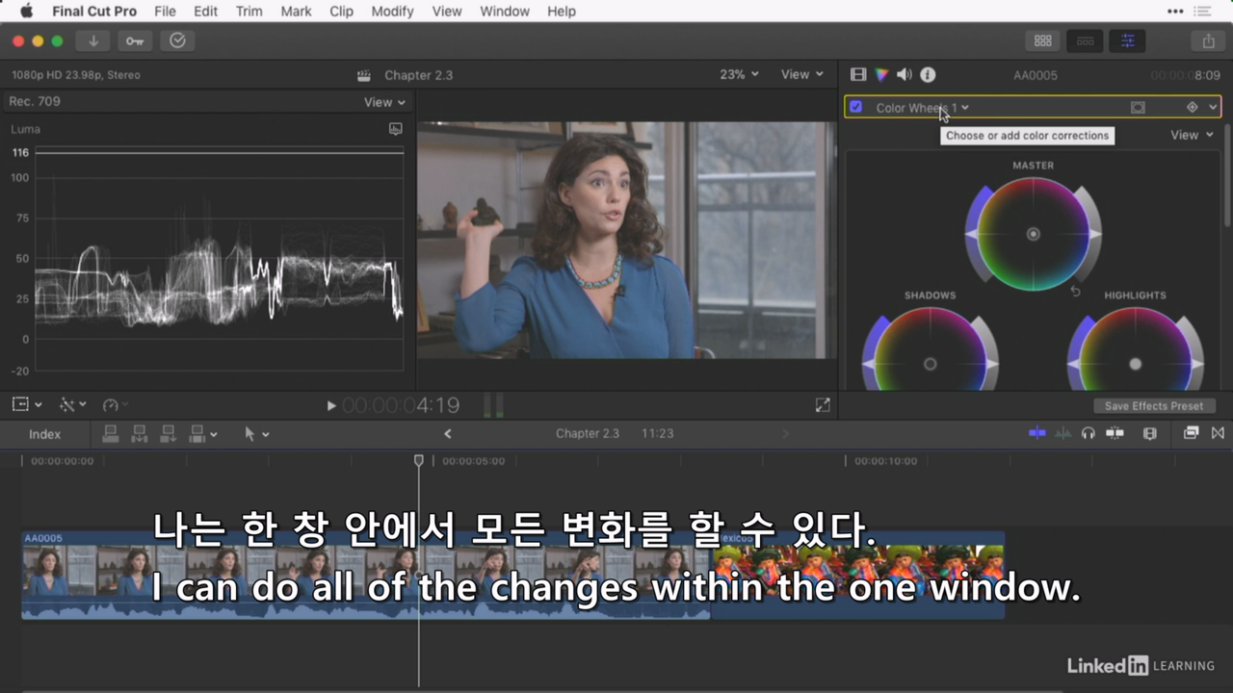The width and height of the screenshot is (1233, 693).
Task: Toggle the Browser panel grid icon
Action: [1042, 40]
